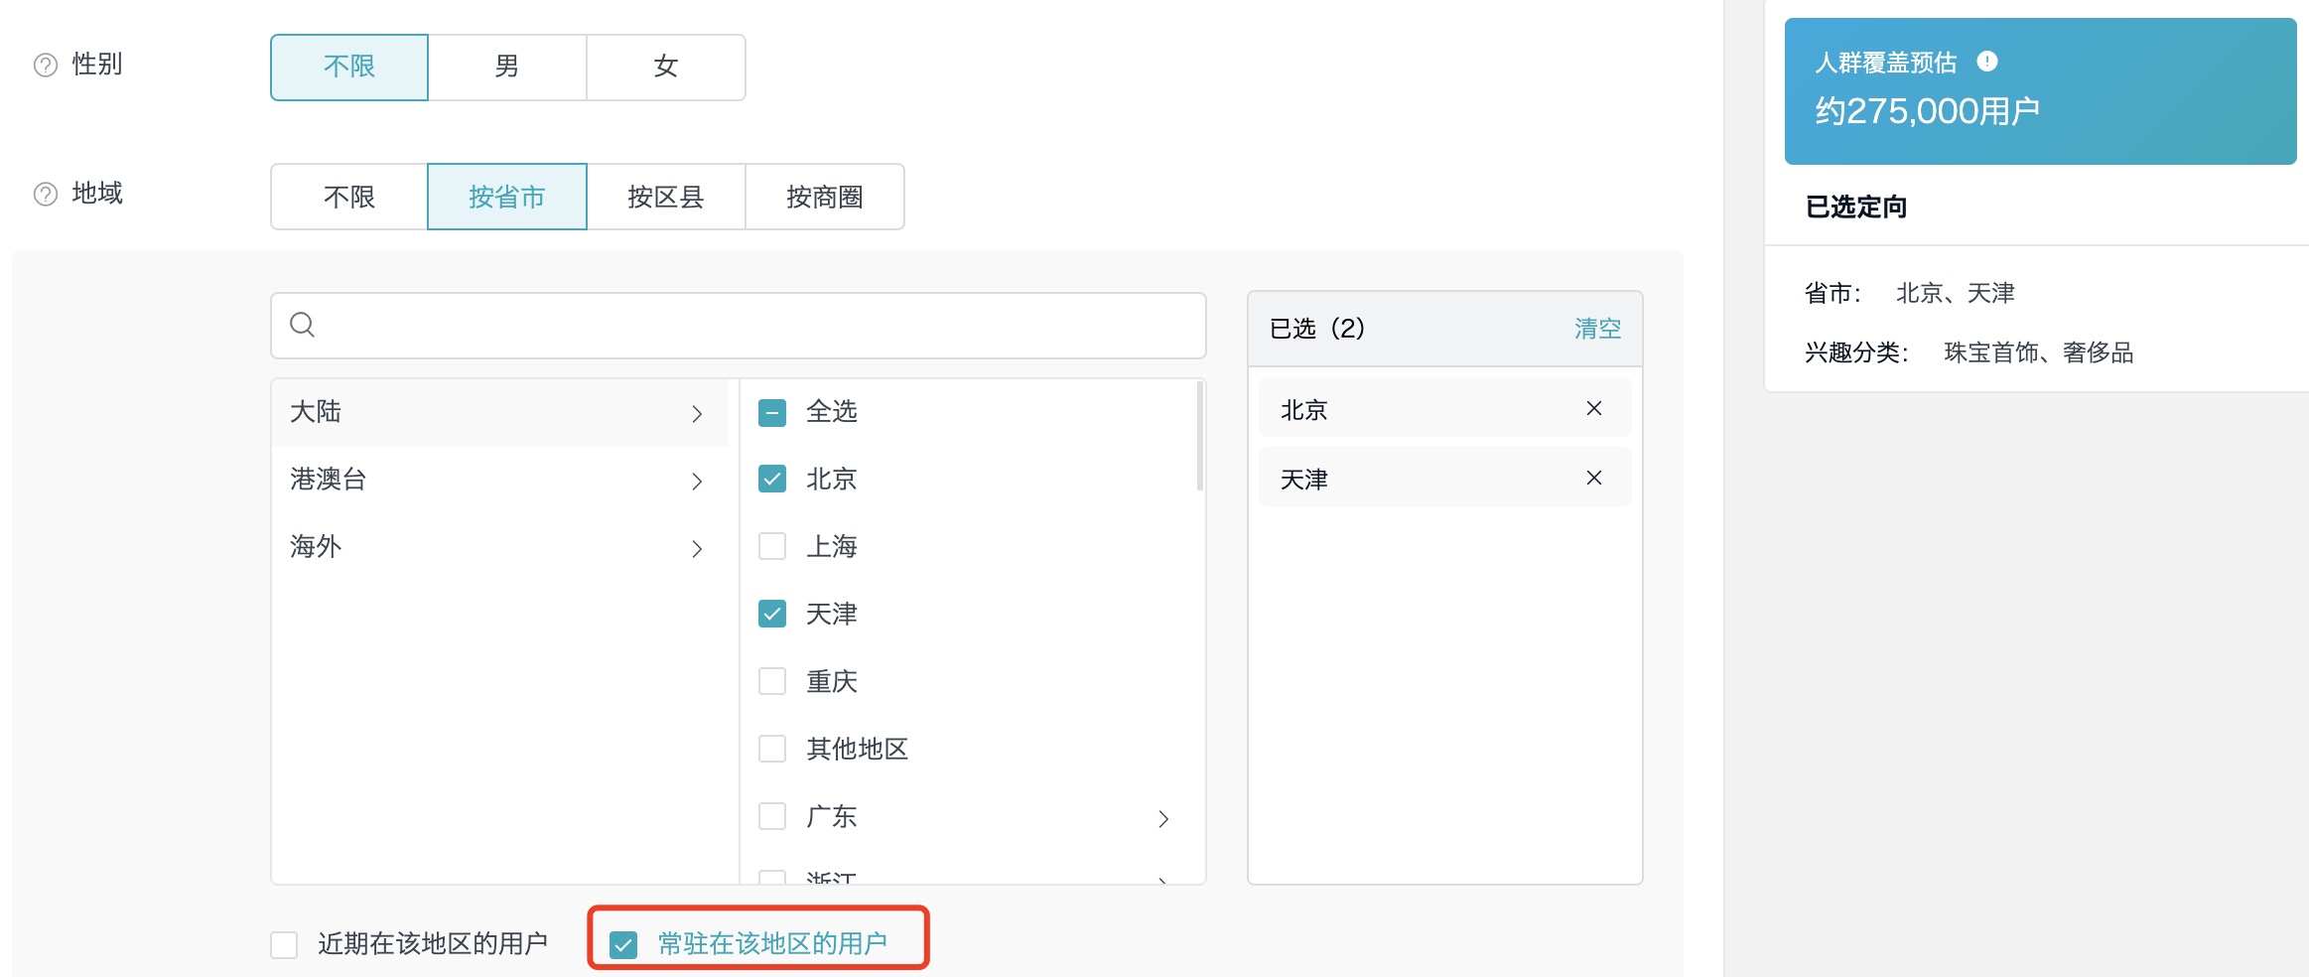2309x977 pixels.
Task: Select gender option 男
Action: pos(507,68)
